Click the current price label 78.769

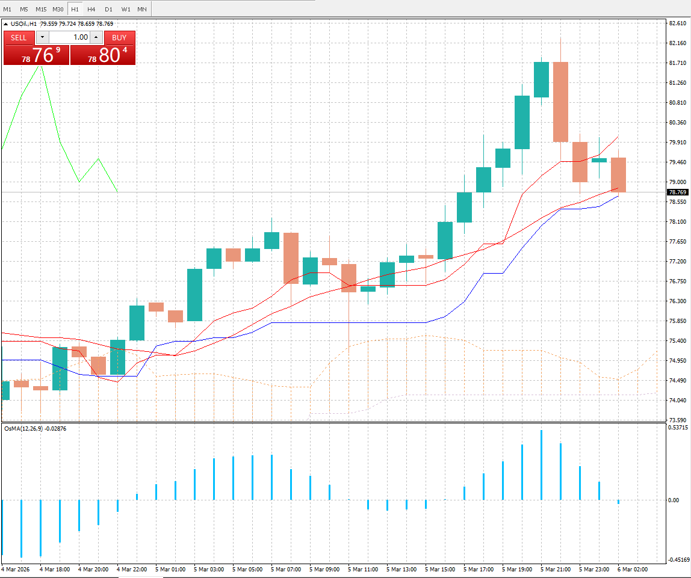(x=677, y=192)
